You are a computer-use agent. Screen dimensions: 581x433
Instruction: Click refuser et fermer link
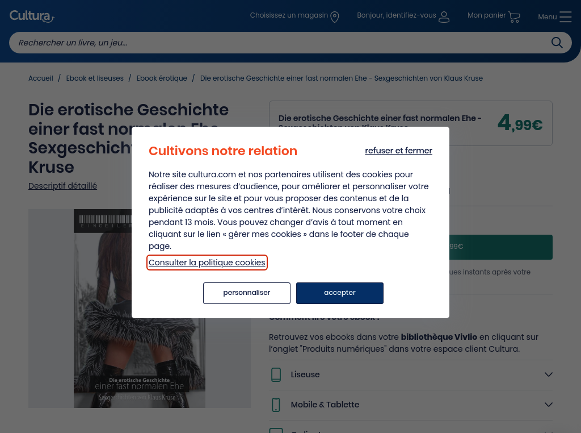(398, 151)
